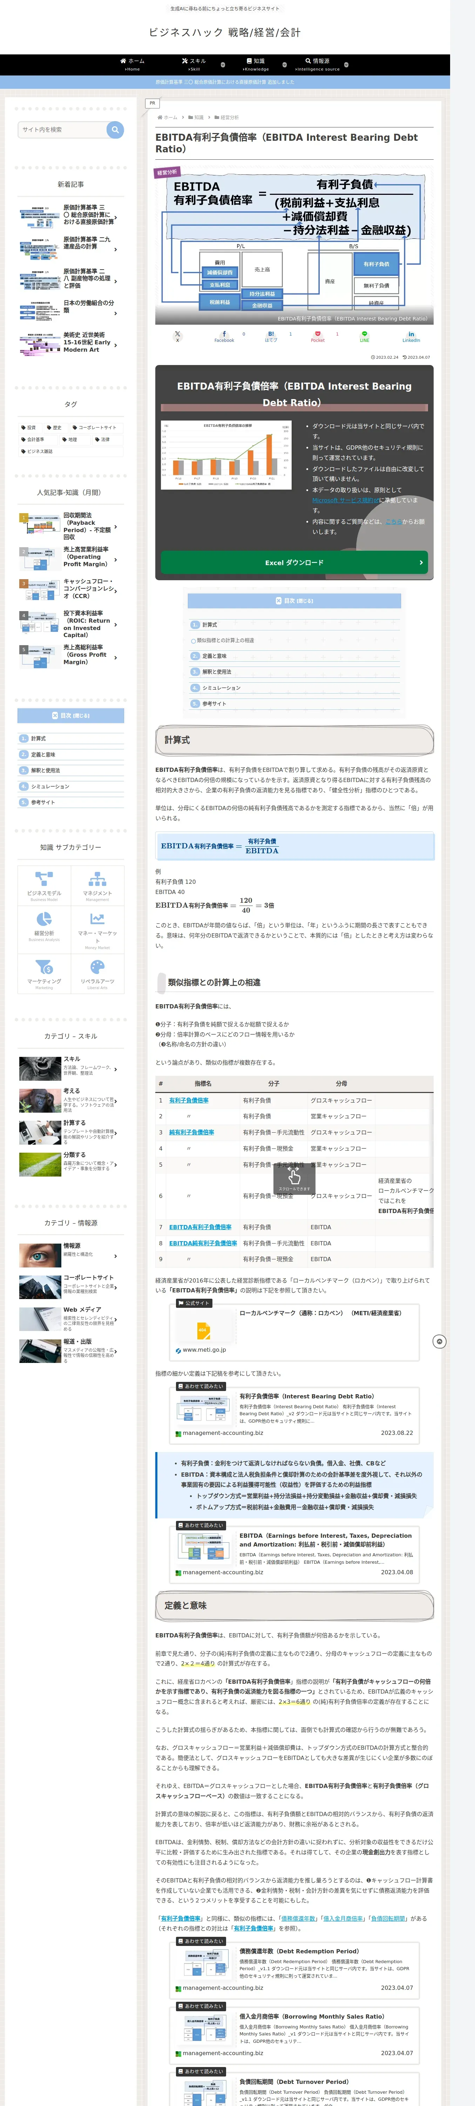
Task: Click the Excel ダウンロード button
Action: pos(294,562)
